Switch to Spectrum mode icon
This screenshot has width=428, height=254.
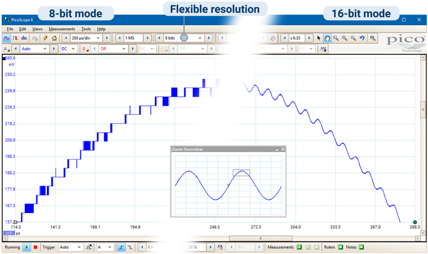click(x=24, y=38)
